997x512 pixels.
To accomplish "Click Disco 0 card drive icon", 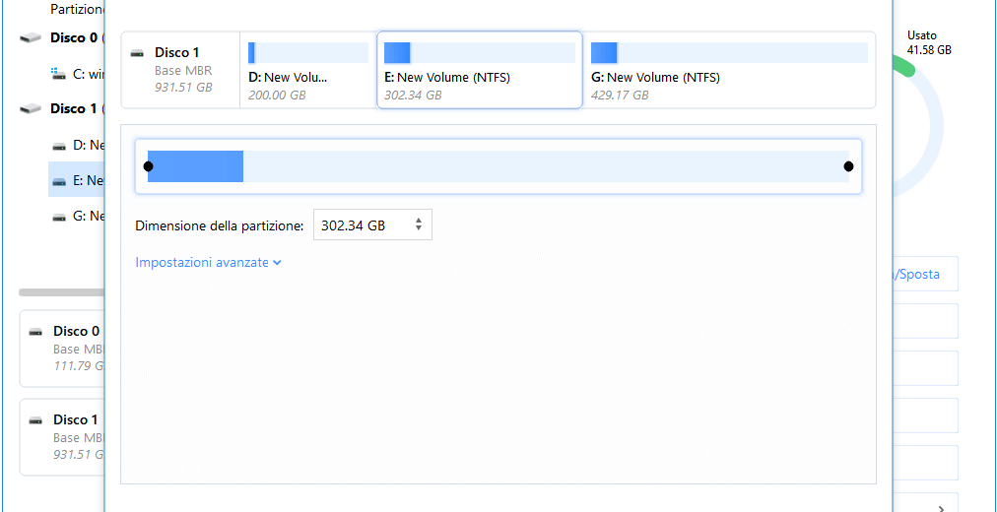I will [x=36, y=332].
